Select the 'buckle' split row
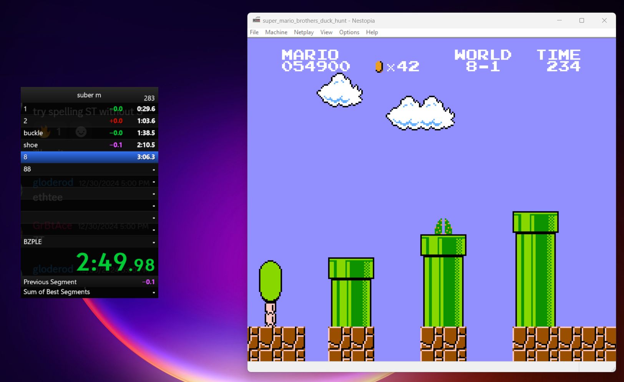 pos(90,133)
